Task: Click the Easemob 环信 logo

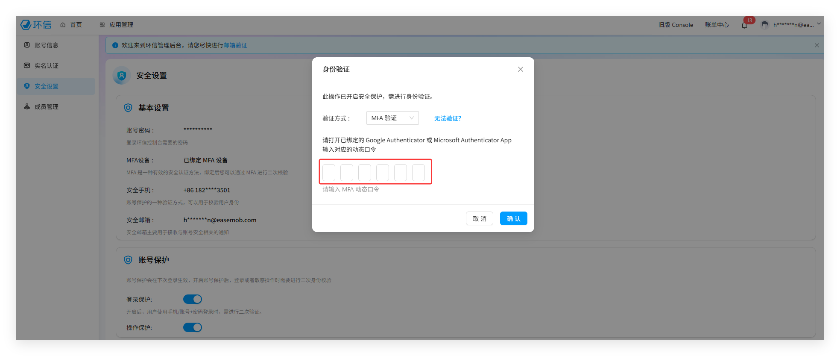Action: pos(36,25)
